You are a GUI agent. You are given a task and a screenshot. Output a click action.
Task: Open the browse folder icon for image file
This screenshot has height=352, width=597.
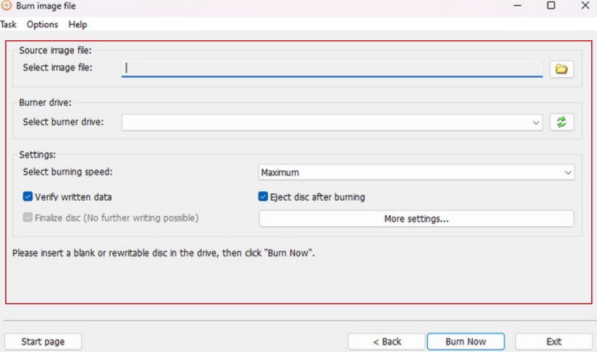point(561,69)
